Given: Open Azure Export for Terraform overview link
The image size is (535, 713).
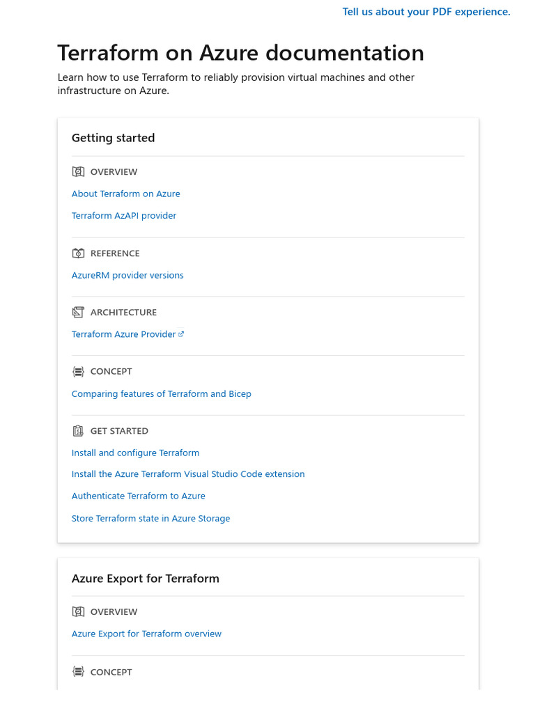Looking at the screenshot, I should pyautogui.click(x=146, y=634).
